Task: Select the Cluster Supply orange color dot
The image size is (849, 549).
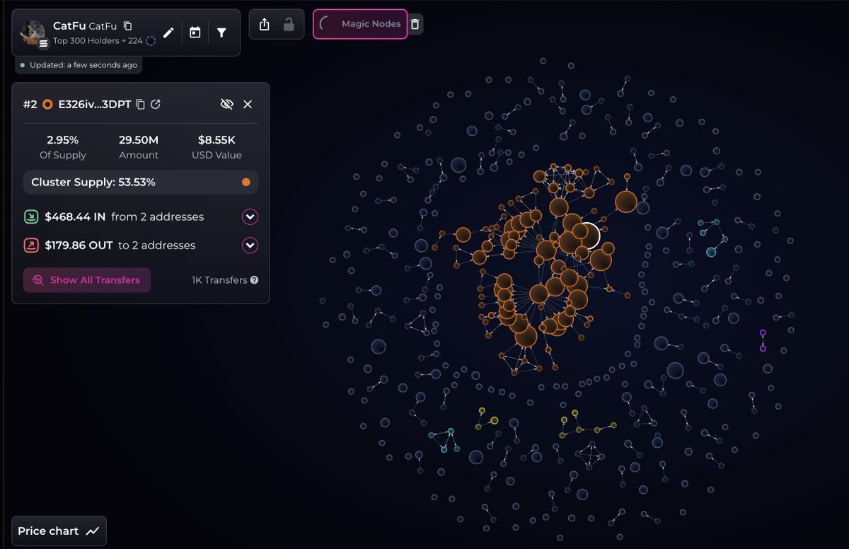Action: pyautogui.click(x=246, y=183)
